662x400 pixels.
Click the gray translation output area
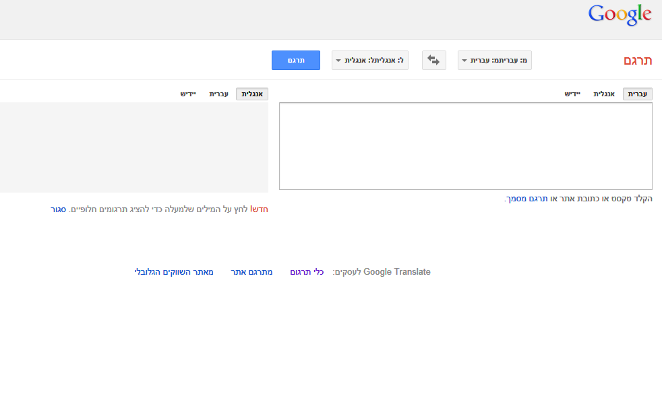[x=134, y=147]
